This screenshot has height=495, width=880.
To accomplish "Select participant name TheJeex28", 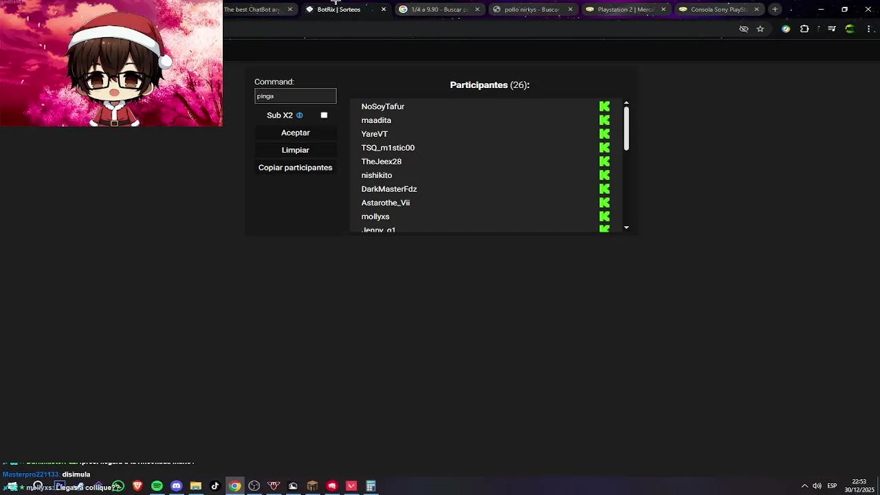I will click(x=382, y=162).
